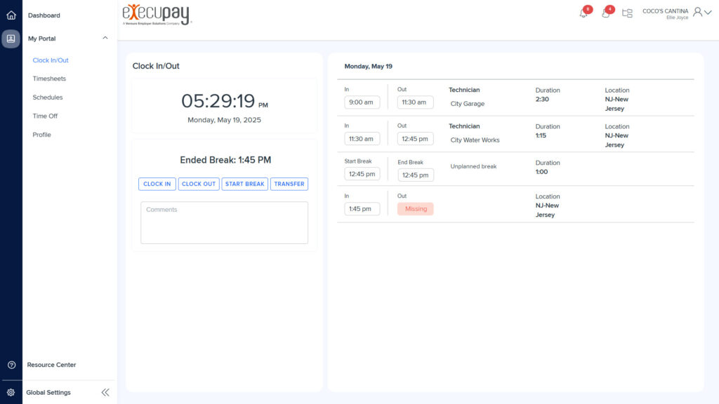Click the Home icon in left rail
This screenshot has height=404, width=719.
(11, 15)
